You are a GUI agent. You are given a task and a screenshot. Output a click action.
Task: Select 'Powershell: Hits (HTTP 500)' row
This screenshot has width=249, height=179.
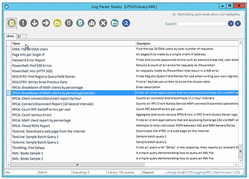click(33, 71)
